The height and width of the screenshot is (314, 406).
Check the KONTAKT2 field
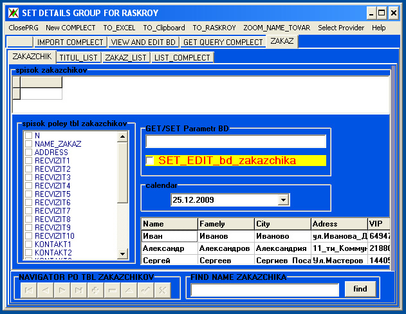click(28, 252)
